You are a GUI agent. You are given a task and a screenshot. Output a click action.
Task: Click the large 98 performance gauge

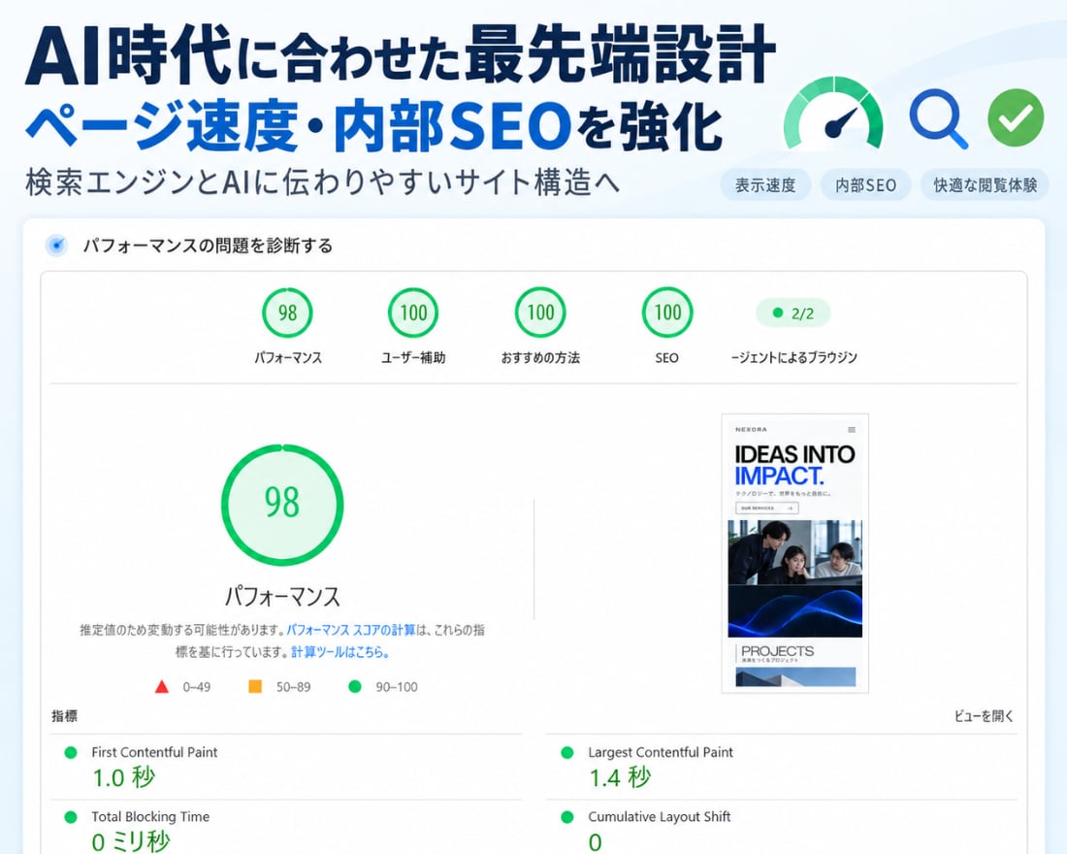[x=282, y=505]
